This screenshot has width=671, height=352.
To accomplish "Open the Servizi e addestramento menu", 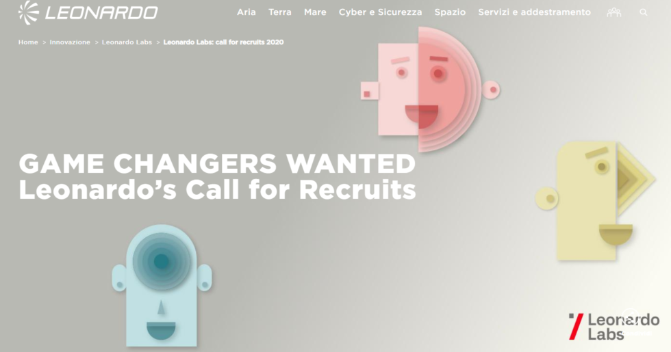I will [x=535, y=12].
